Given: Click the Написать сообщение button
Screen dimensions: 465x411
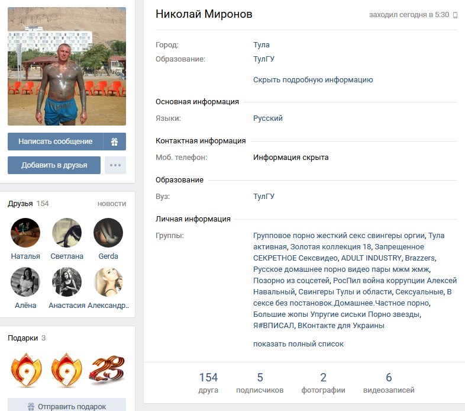Looking at the screenshot, I should tap(56, 142).
